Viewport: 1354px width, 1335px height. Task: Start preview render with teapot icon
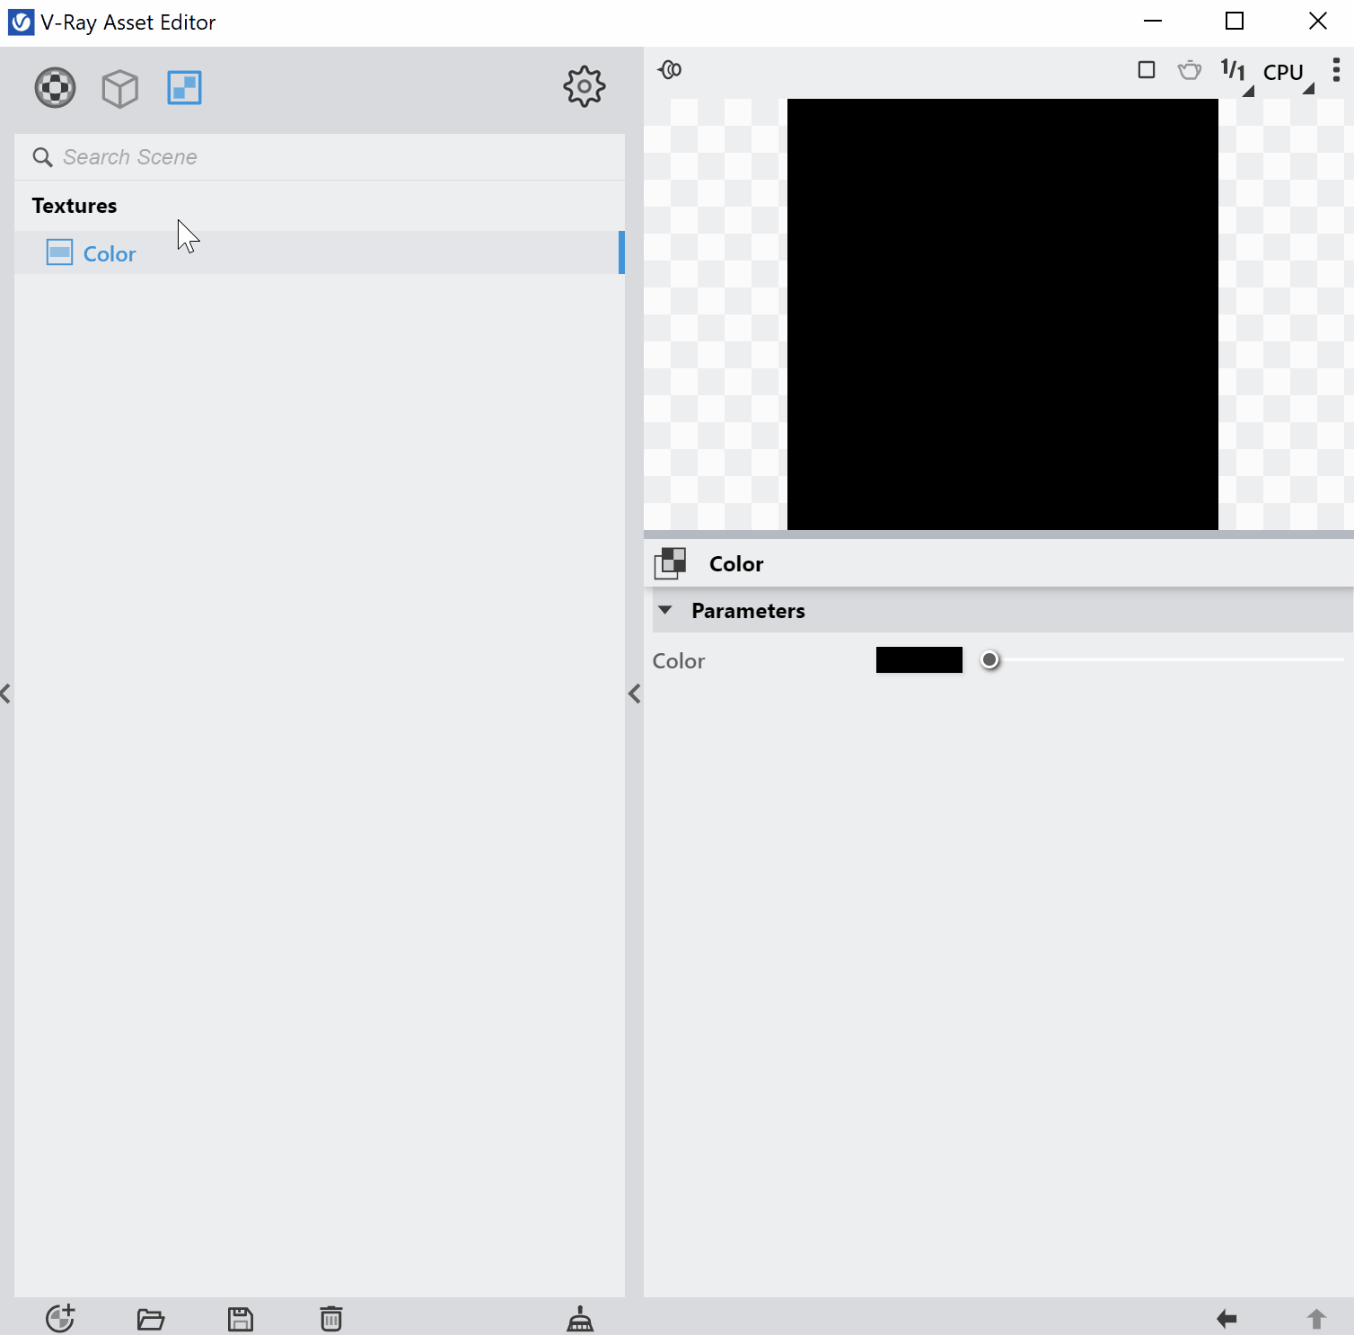[1190, 70]
